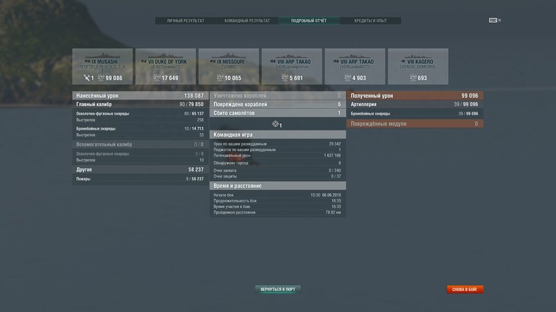Click the crosshair plane-kill icon under Сбито самолётов
The image size is (556, 312).
(275, 124)
